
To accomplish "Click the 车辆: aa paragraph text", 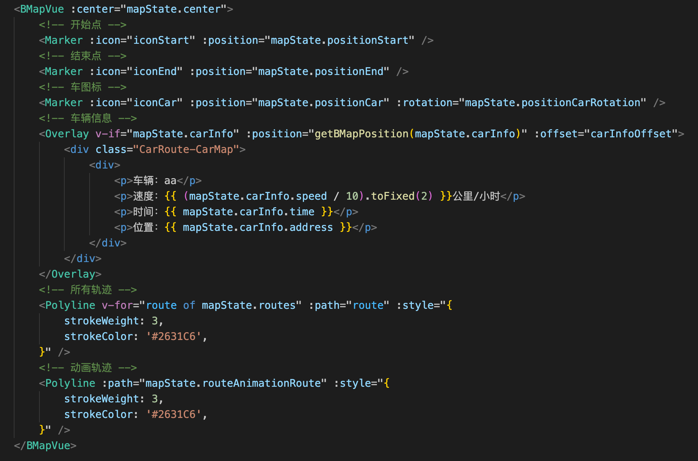I will (155, 180).
